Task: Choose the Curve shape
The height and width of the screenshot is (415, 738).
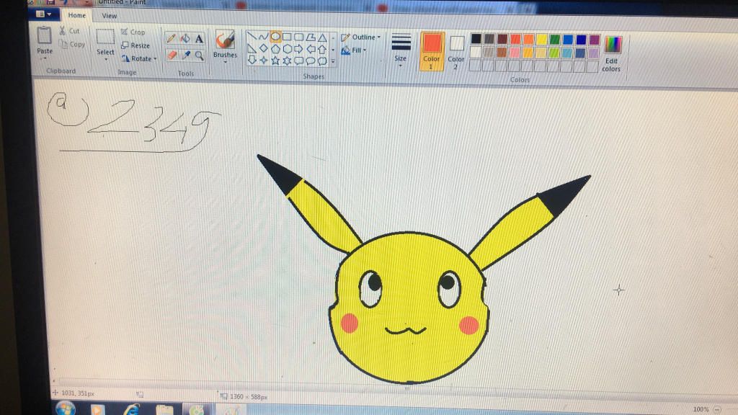Action: [x=263, y=36]
